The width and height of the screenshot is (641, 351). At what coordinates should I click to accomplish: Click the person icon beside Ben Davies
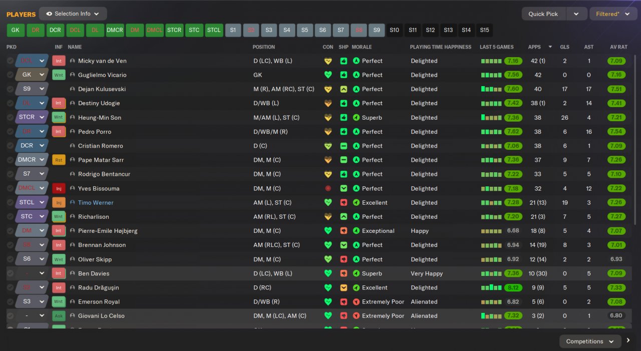pyautogui.click(x=73, y=274)
